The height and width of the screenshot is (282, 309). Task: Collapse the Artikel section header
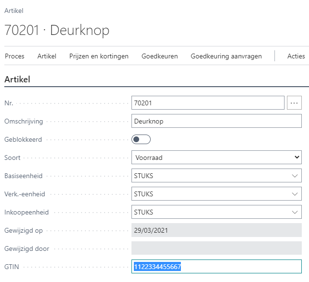(x=17, y=79)
